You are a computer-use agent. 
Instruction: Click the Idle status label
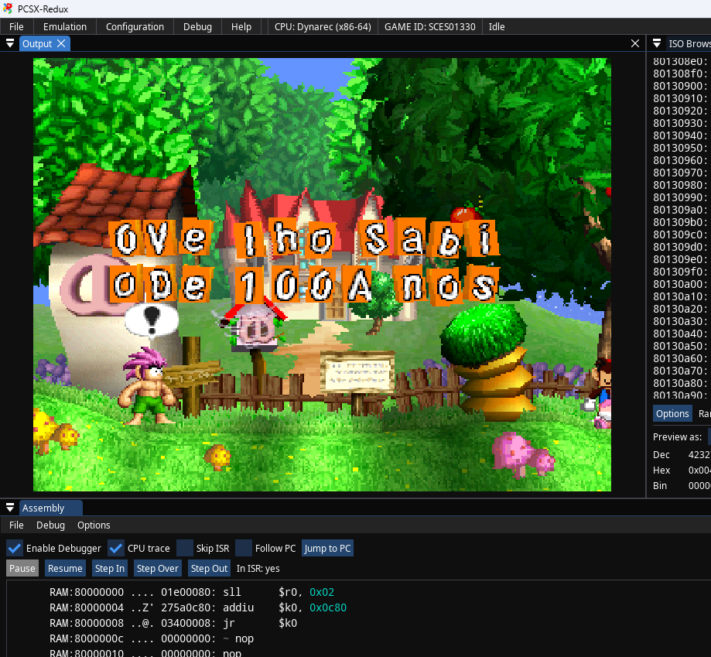tap(497, 27)
